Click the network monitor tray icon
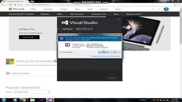This screenshot has width=182, height=102. tap(164, 100)
